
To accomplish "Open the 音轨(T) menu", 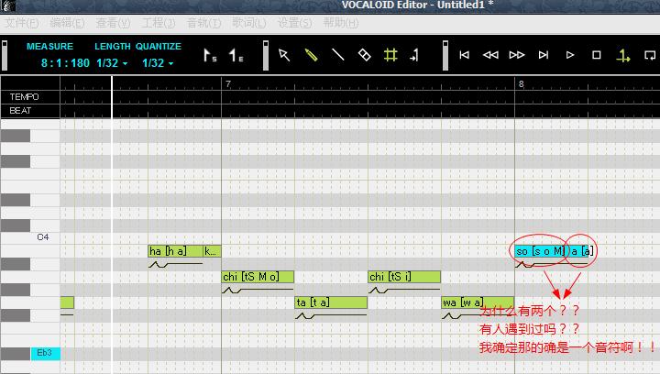I will (203, 23).
